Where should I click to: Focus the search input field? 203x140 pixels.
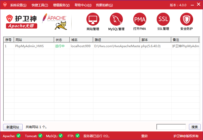[171, 127]
